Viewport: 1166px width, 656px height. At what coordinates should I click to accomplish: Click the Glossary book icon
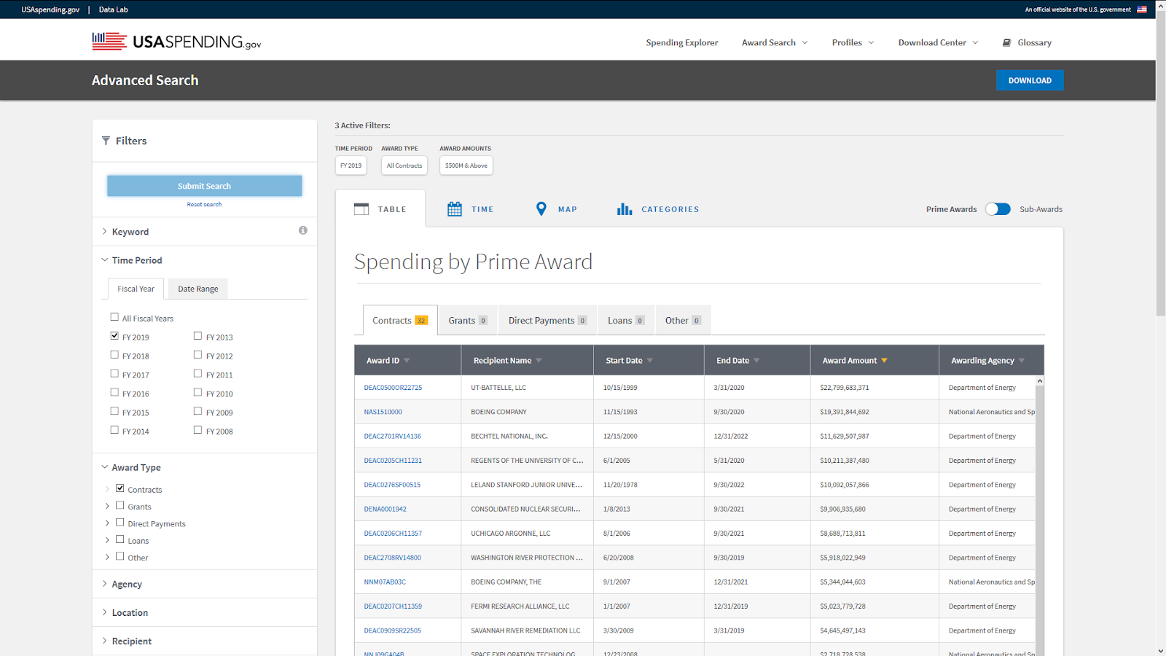click(x=1006, y=42)
